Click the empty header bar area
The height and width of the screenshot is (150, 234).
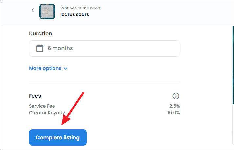coord(164,13)
